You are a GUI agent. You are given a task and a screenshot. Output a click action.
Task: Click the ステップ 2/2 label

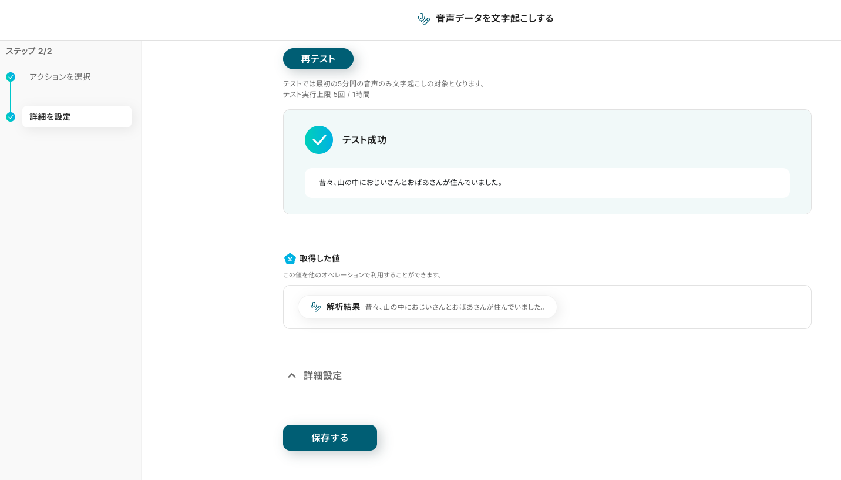(29, 51)
